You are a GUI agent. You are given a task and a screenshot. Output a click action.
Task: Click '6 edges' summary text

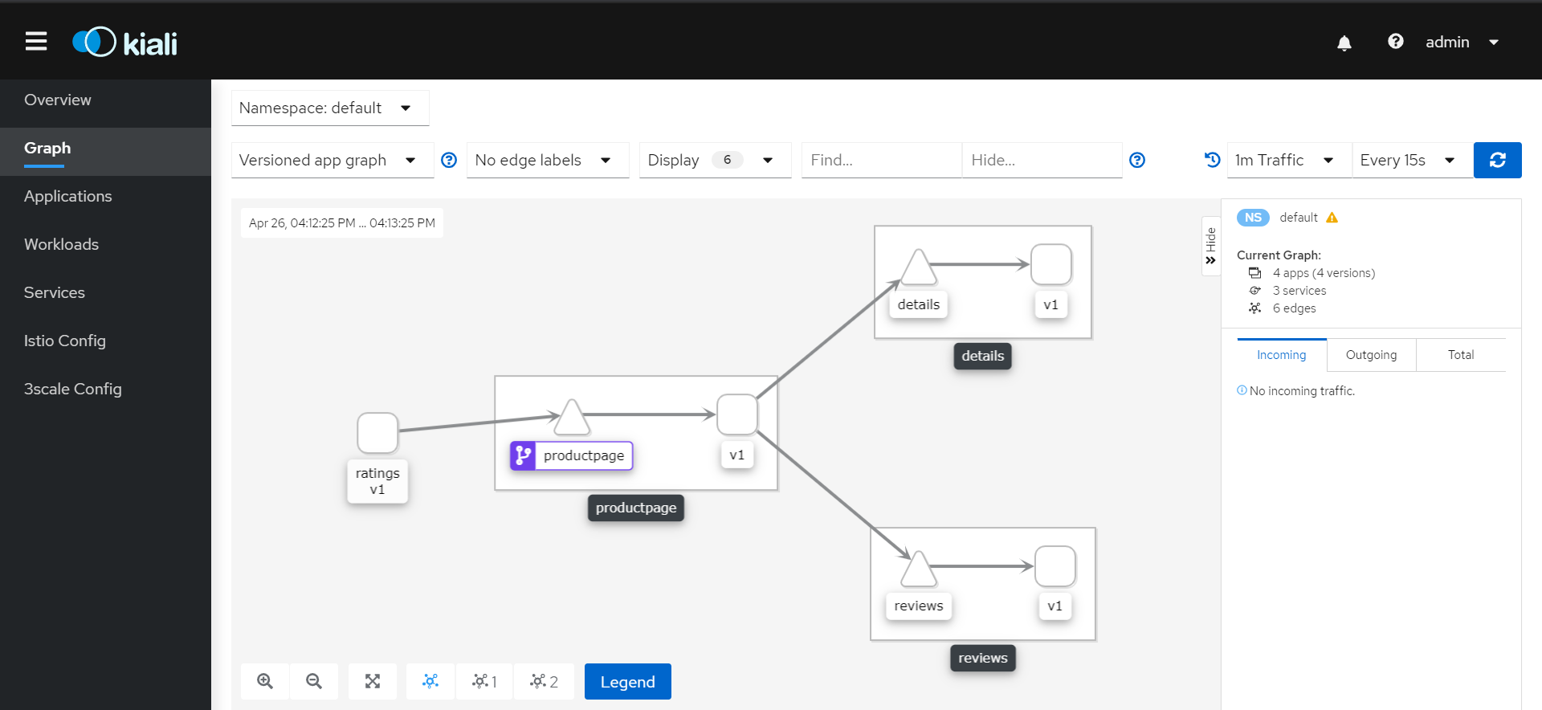tap(1294, 308)
